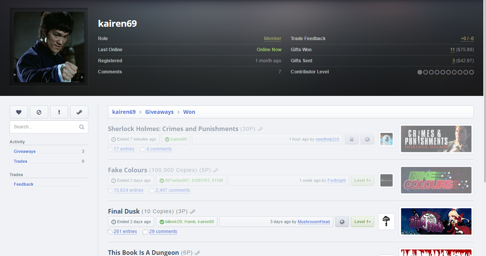
Task: Click Steam icon next to Fake Colours title
Action: pos(215,170)
